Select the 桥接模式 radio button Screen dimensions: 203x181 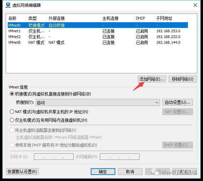pos(12,94)
